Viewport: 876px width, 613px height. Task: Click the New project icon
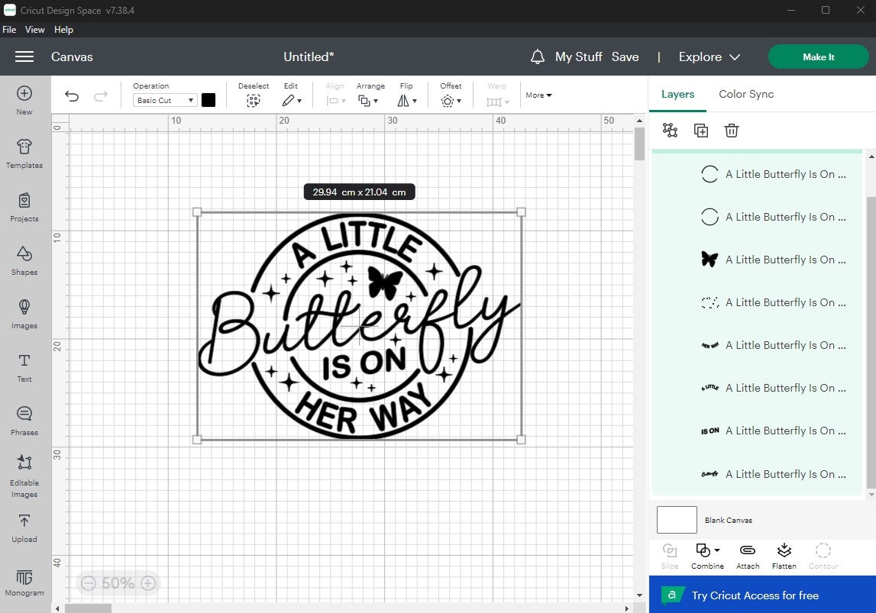point(24,101)
